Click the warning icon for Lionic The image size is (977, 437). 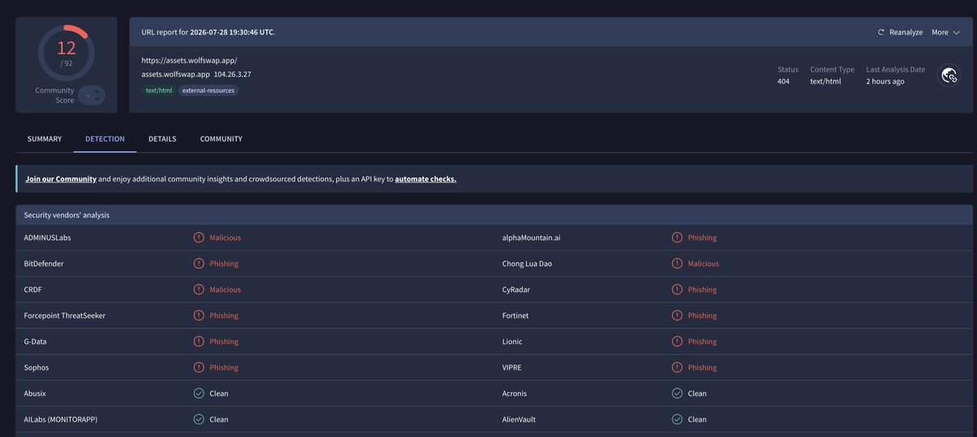[677, 342]
